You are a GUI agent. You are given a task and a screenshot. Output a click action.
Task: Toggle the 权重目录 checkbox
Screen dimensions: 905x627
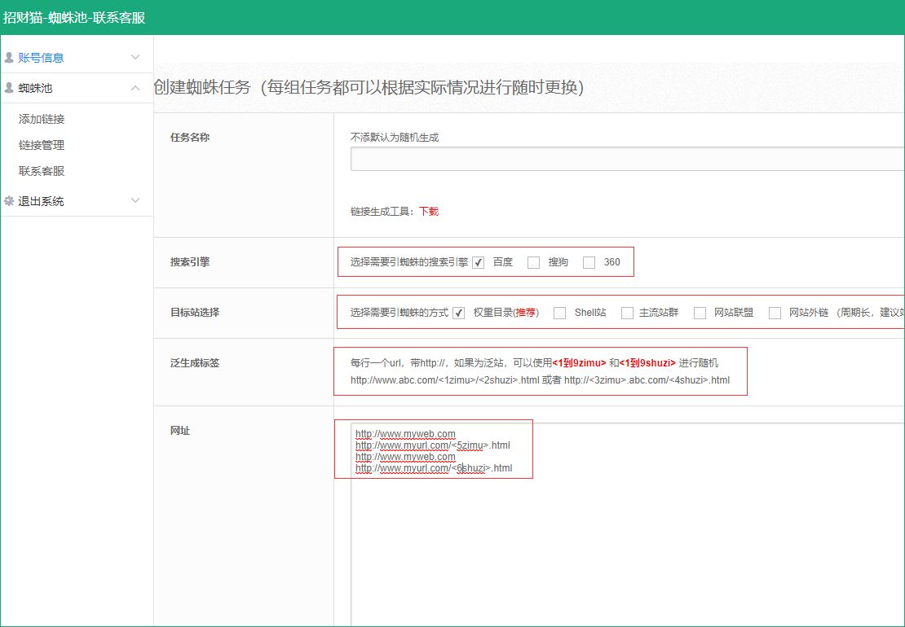coord(459,313)
